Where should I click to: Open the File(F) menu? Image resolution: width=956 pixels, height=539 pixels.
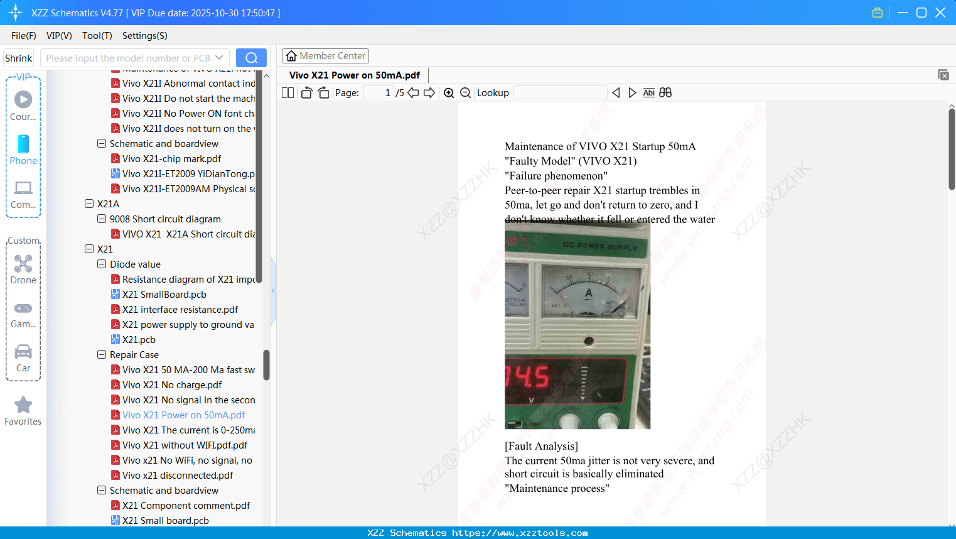point(24,36)
